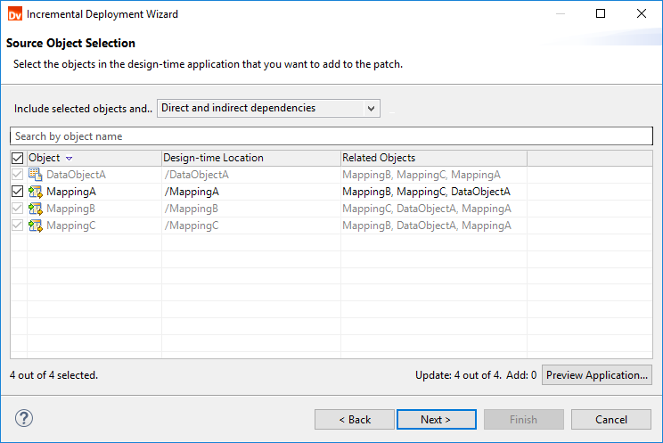Sort by Design-time Location column header

point(214,158)
